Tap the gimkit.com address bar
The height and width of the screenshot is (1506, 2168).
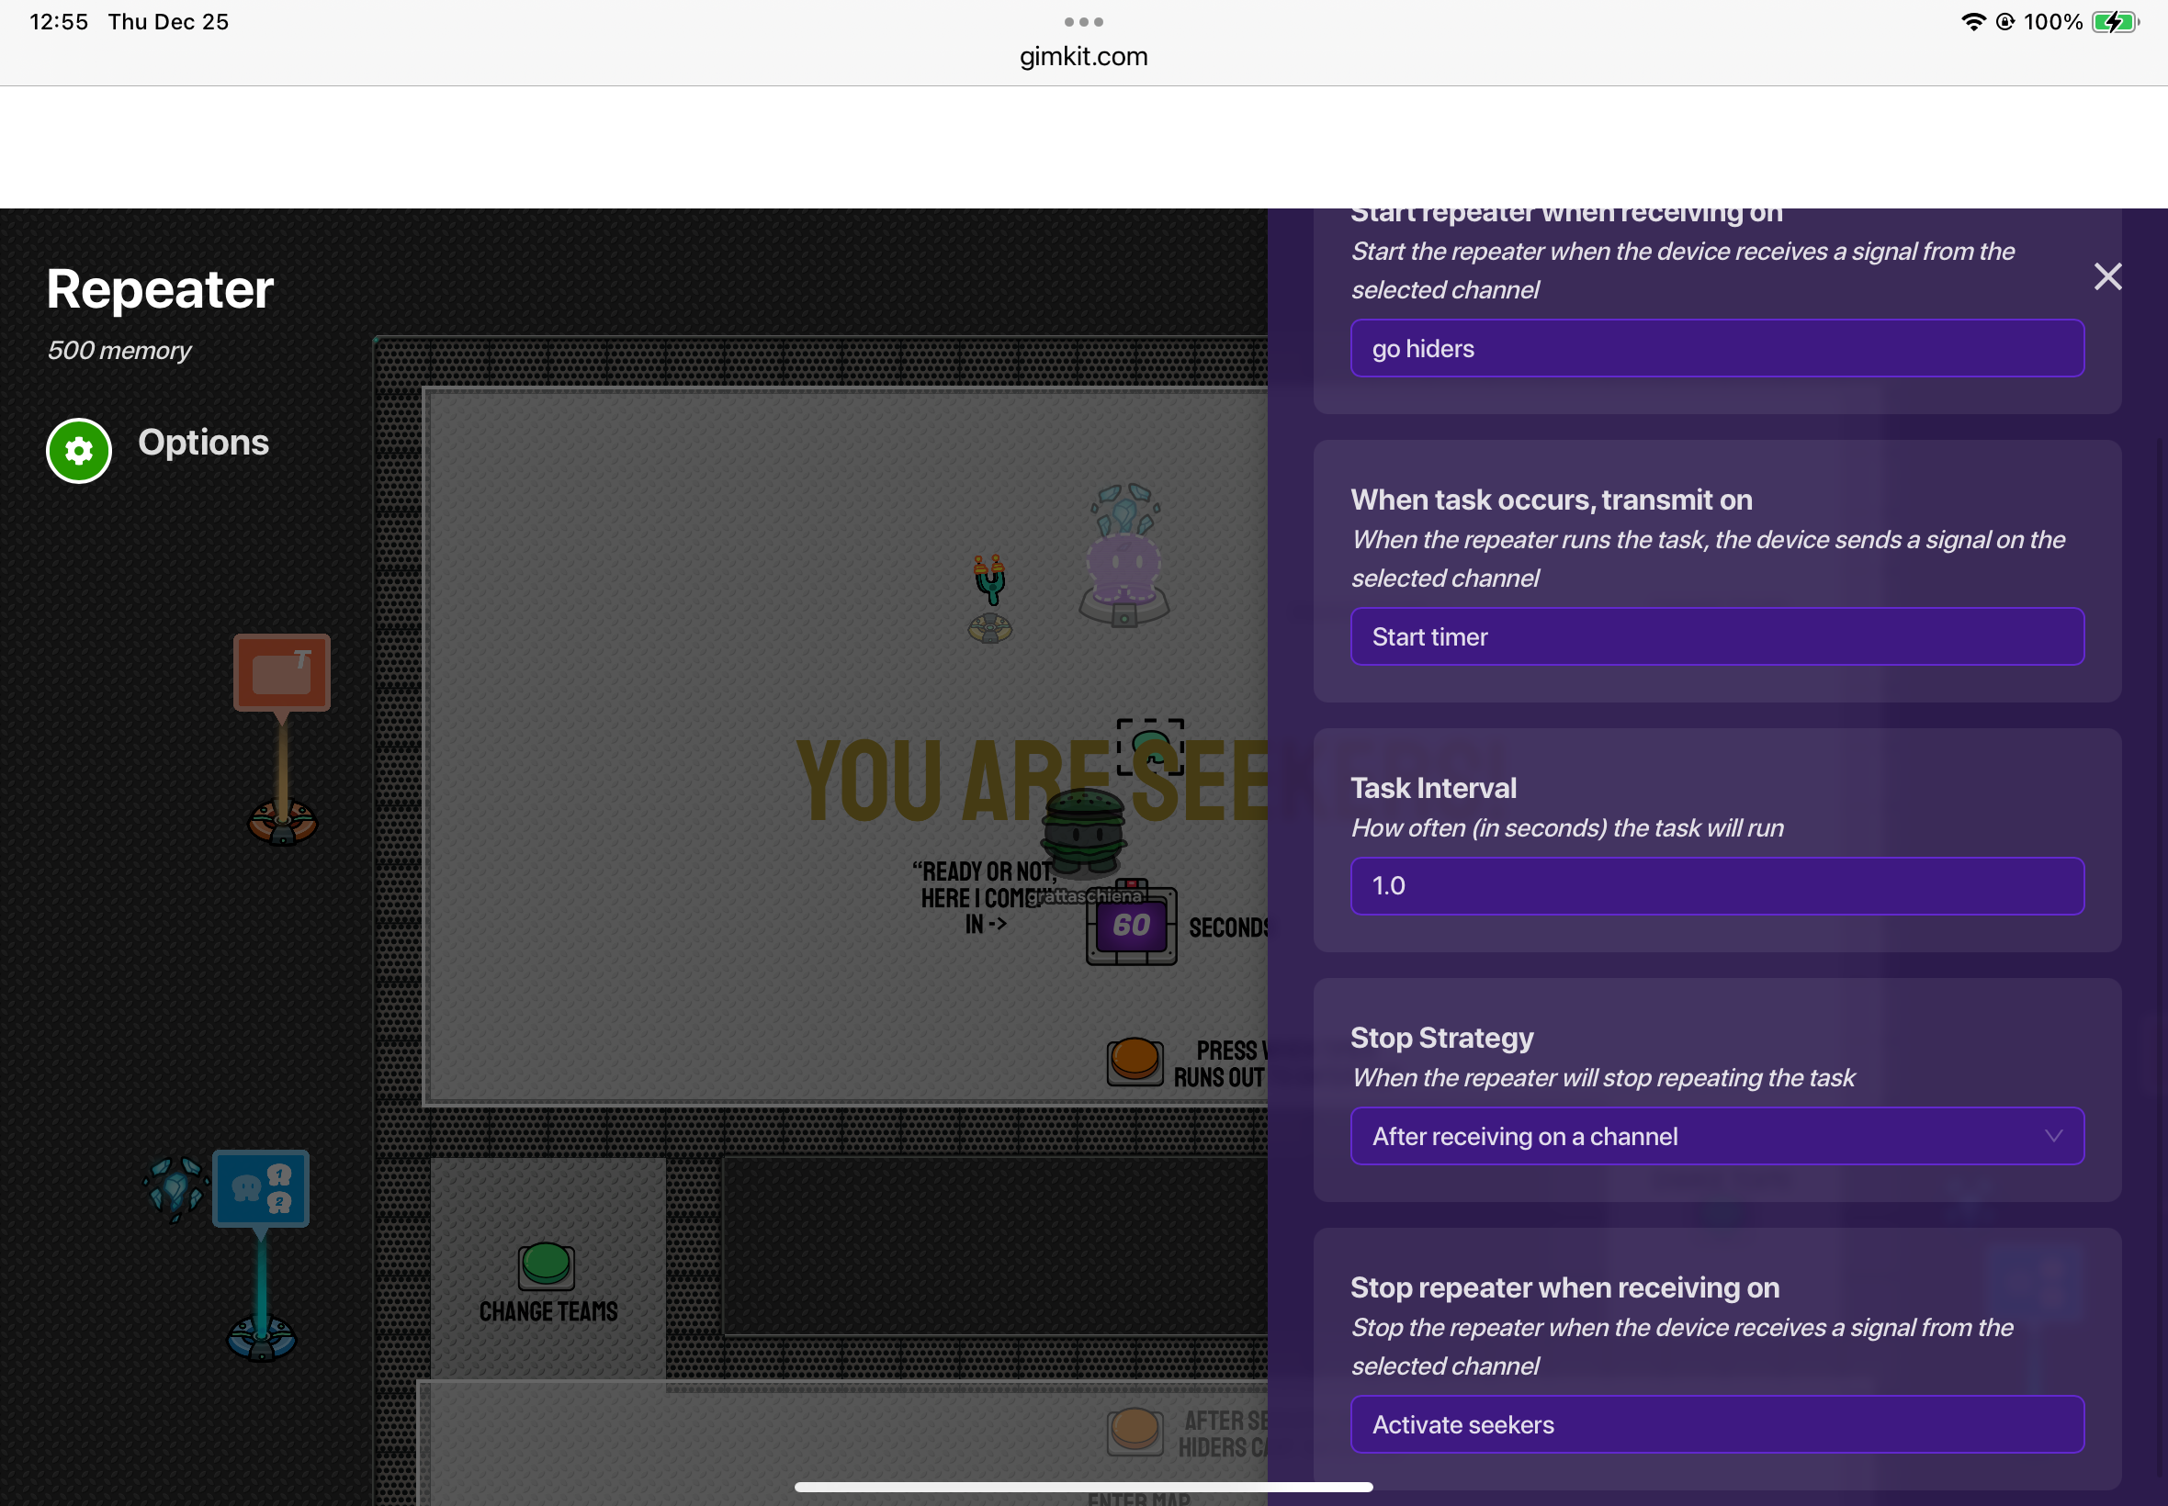tap(1083, 57)
